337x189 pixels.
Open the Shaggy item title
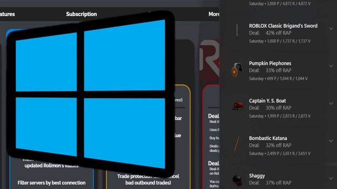click(x=257, y=176)
